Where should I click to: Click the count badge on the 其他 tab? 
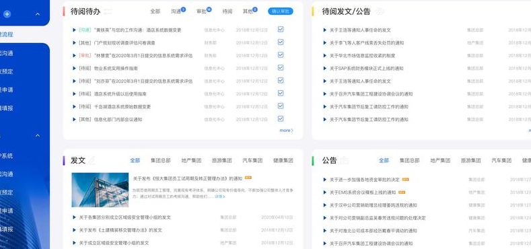tap(255, 9)
